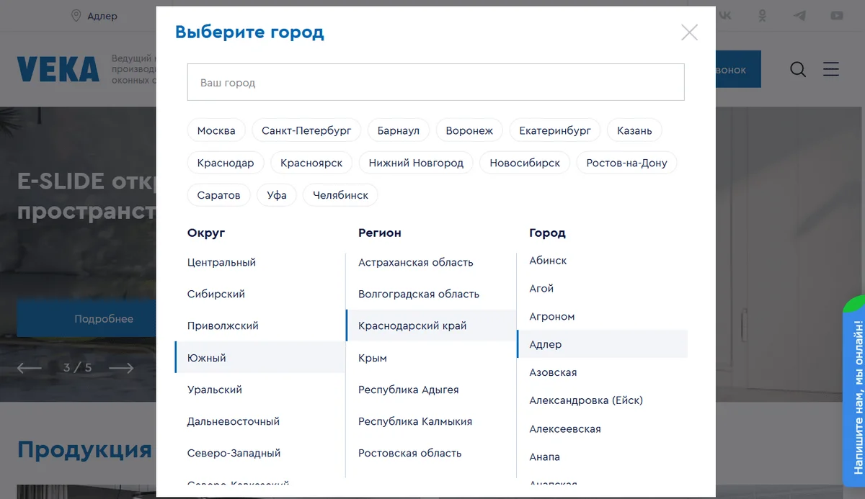Choose Краснодарский край region
This screenshot has height=499, width=865.
click(x=431, y=325)
